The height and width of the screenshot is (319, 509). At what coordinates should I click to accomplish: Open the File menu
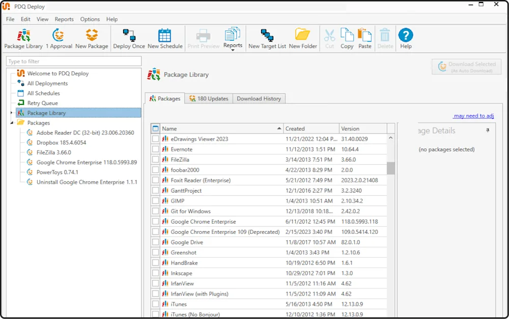10,19
